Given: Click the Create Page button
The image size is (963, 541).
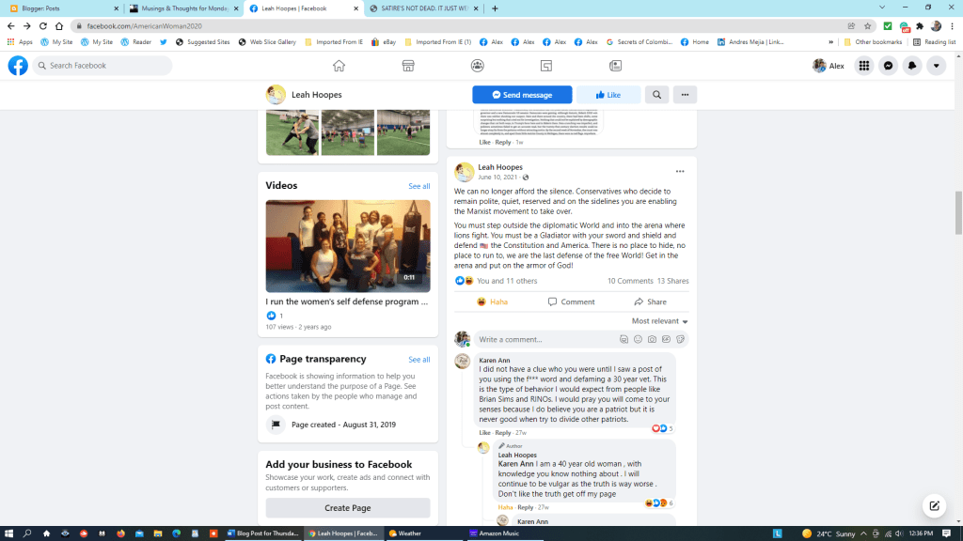Looking at the screenshot, I should point(347,508).
